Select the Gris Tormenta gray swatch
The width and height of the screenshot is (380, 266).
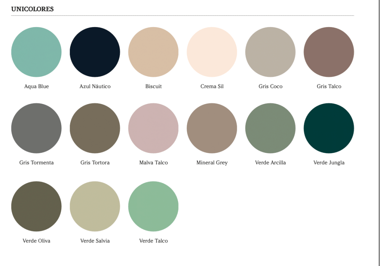pos(36,128)
